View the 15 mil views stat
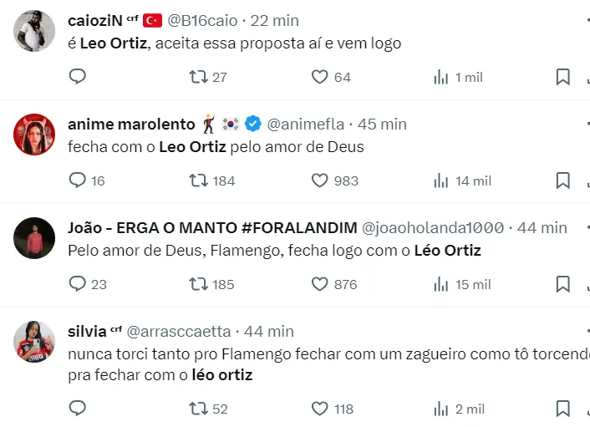This screenshot has width=590, height=427. 461,284
